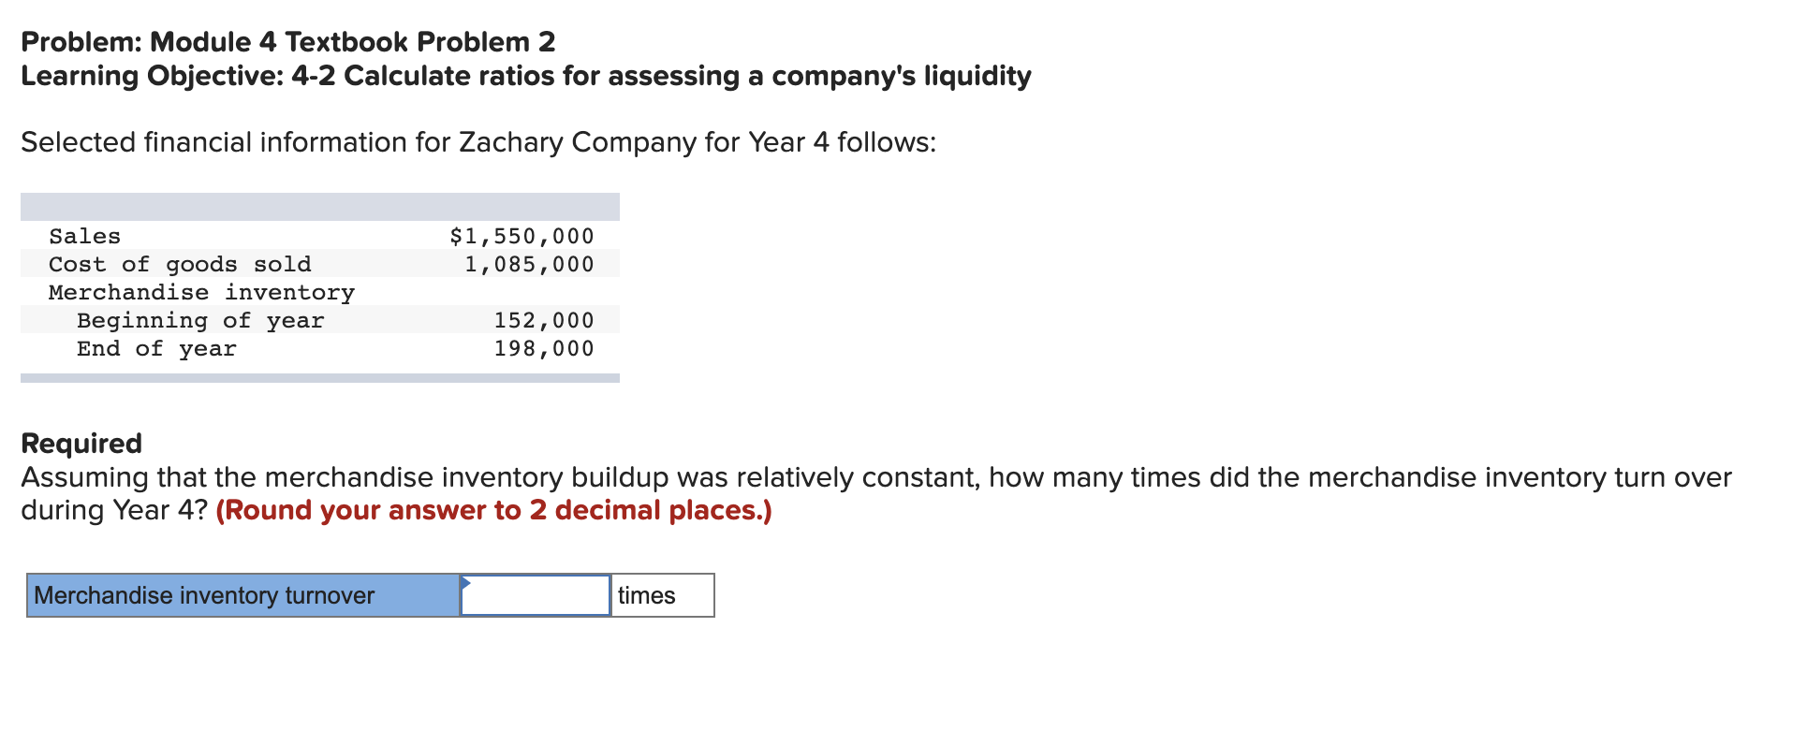The image size is (1807, 730).
Task: Click the End of year label
Action: 156,348
